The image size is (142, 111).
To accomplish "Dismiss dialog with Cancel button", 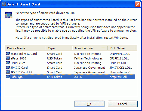I will tap(123, 104).
